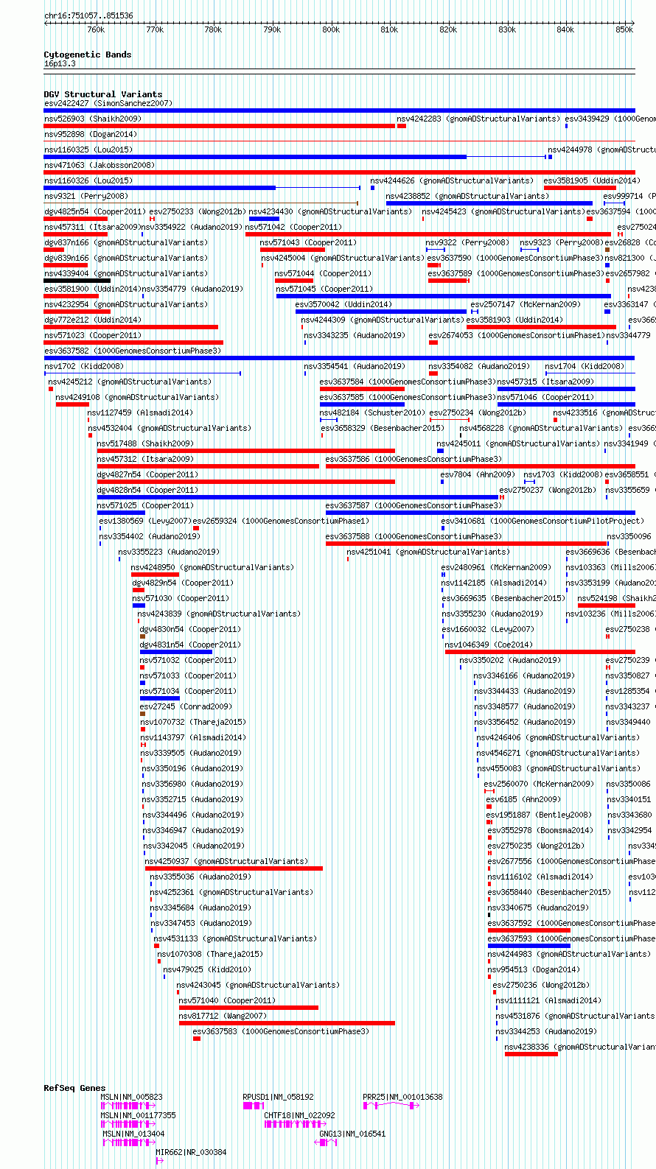Select the MSLN|NM_013404 gene model
This screenshot has width=656, height=1169.
pyautogui.click(x=130, y=1142)
